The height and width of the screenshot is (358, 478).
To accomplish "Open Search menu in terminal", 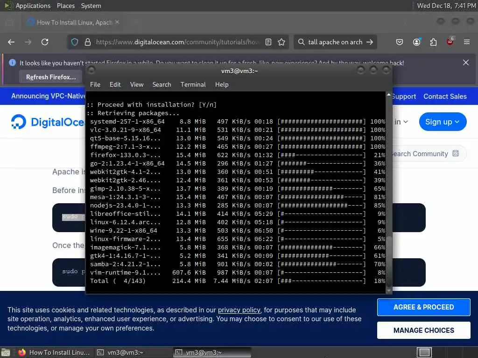I will point(162,85).
